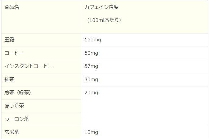Click the 30mg value cell

(91, 80)
